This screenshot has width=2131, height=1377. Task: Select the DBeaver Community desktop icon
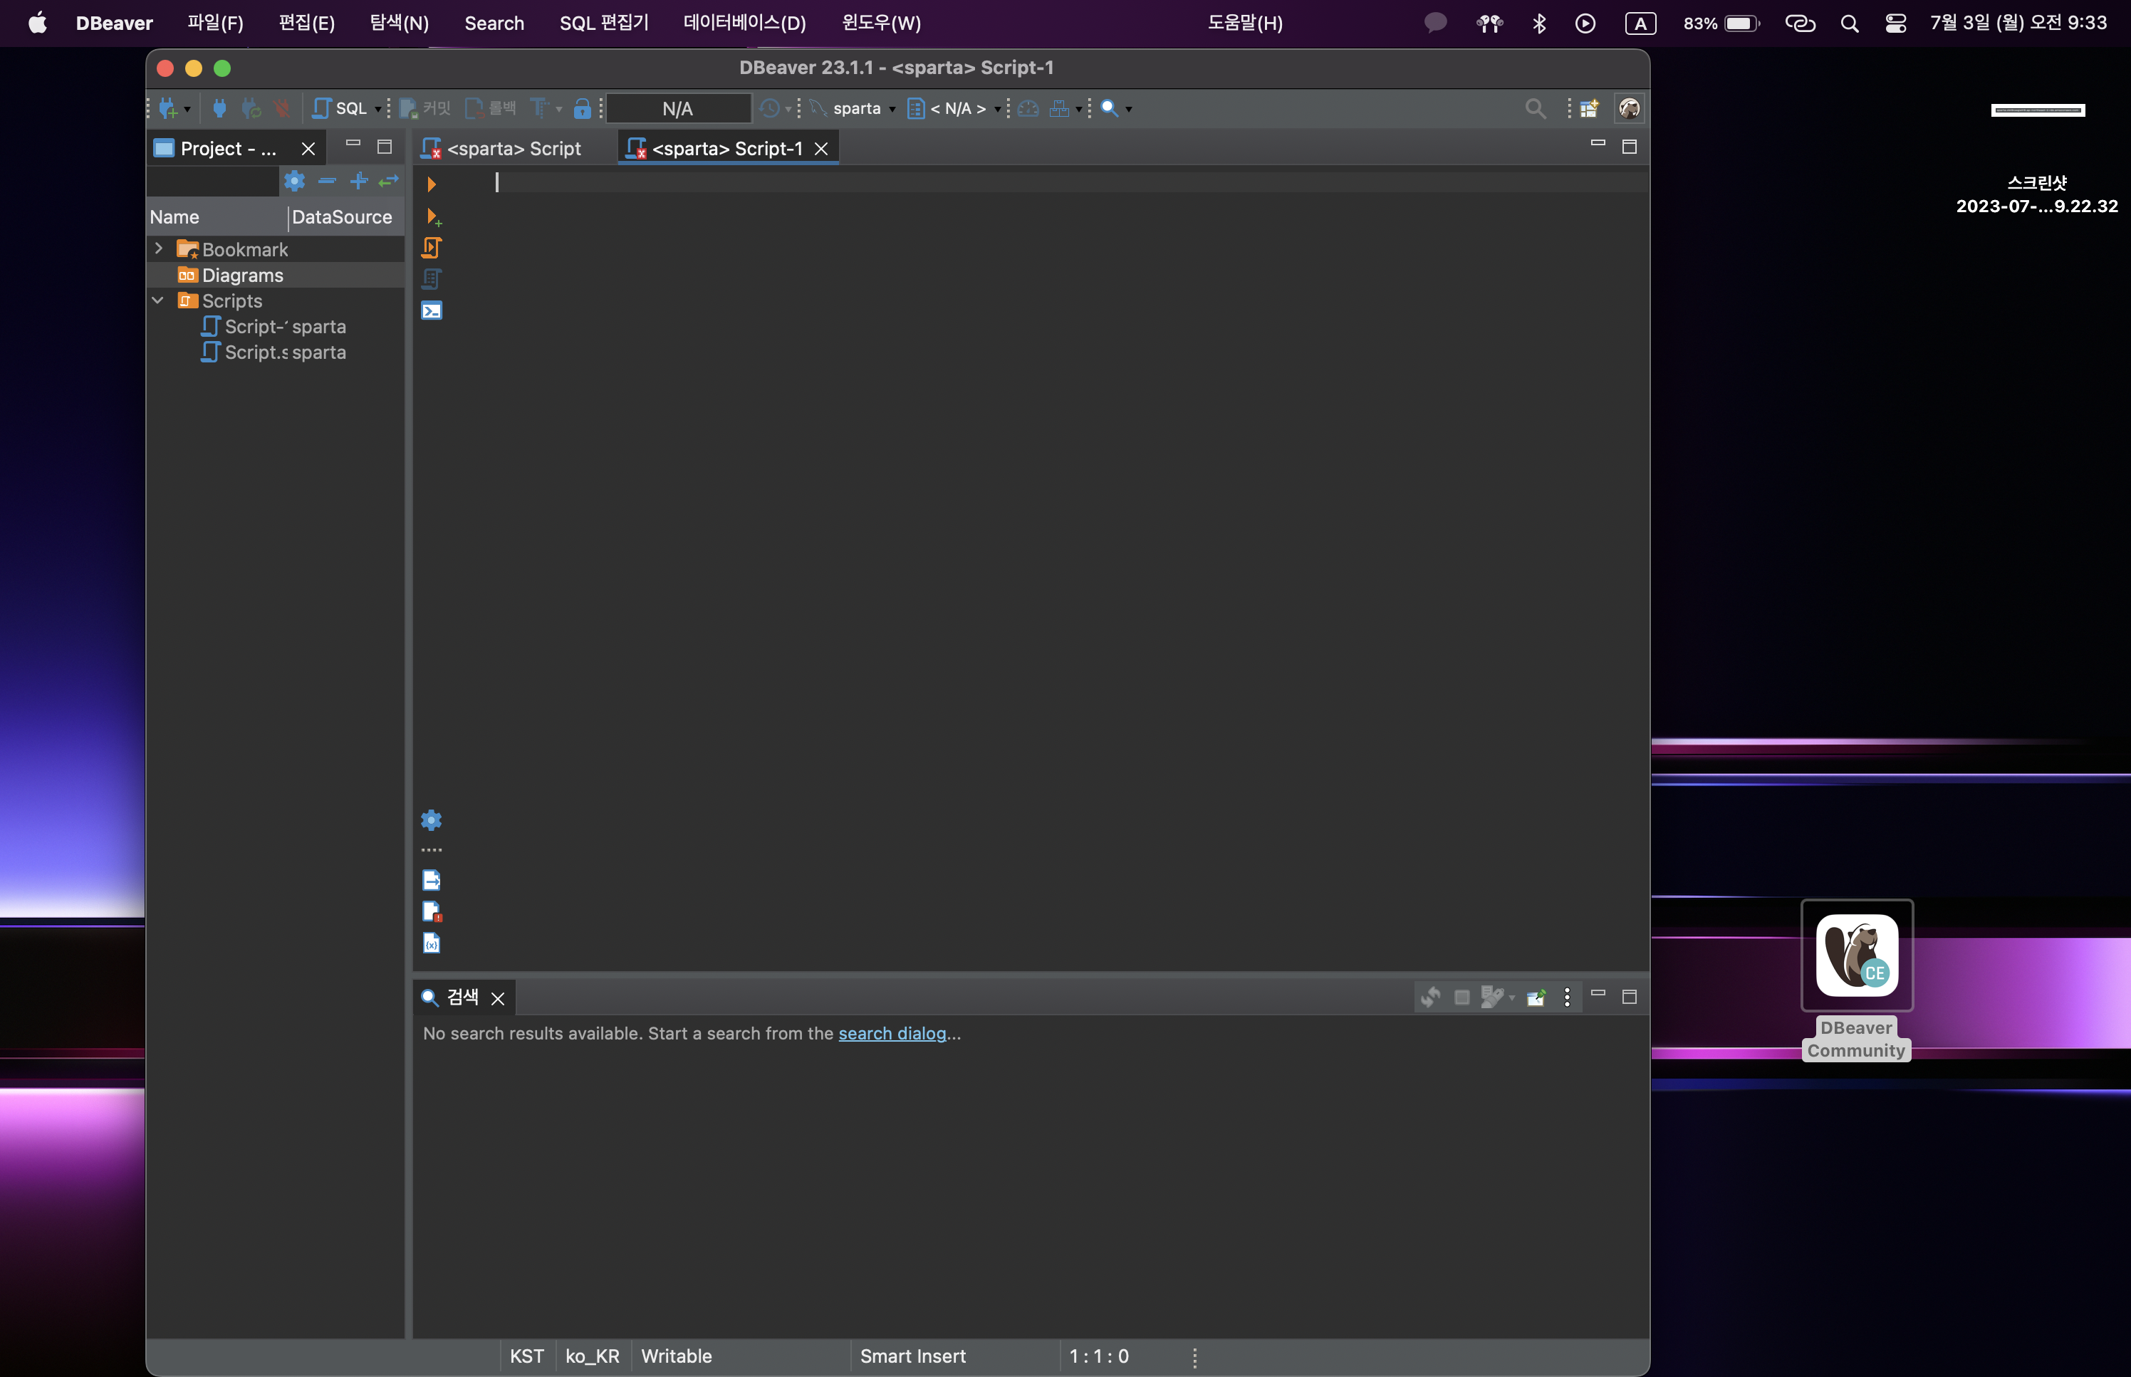(1857, 980)
